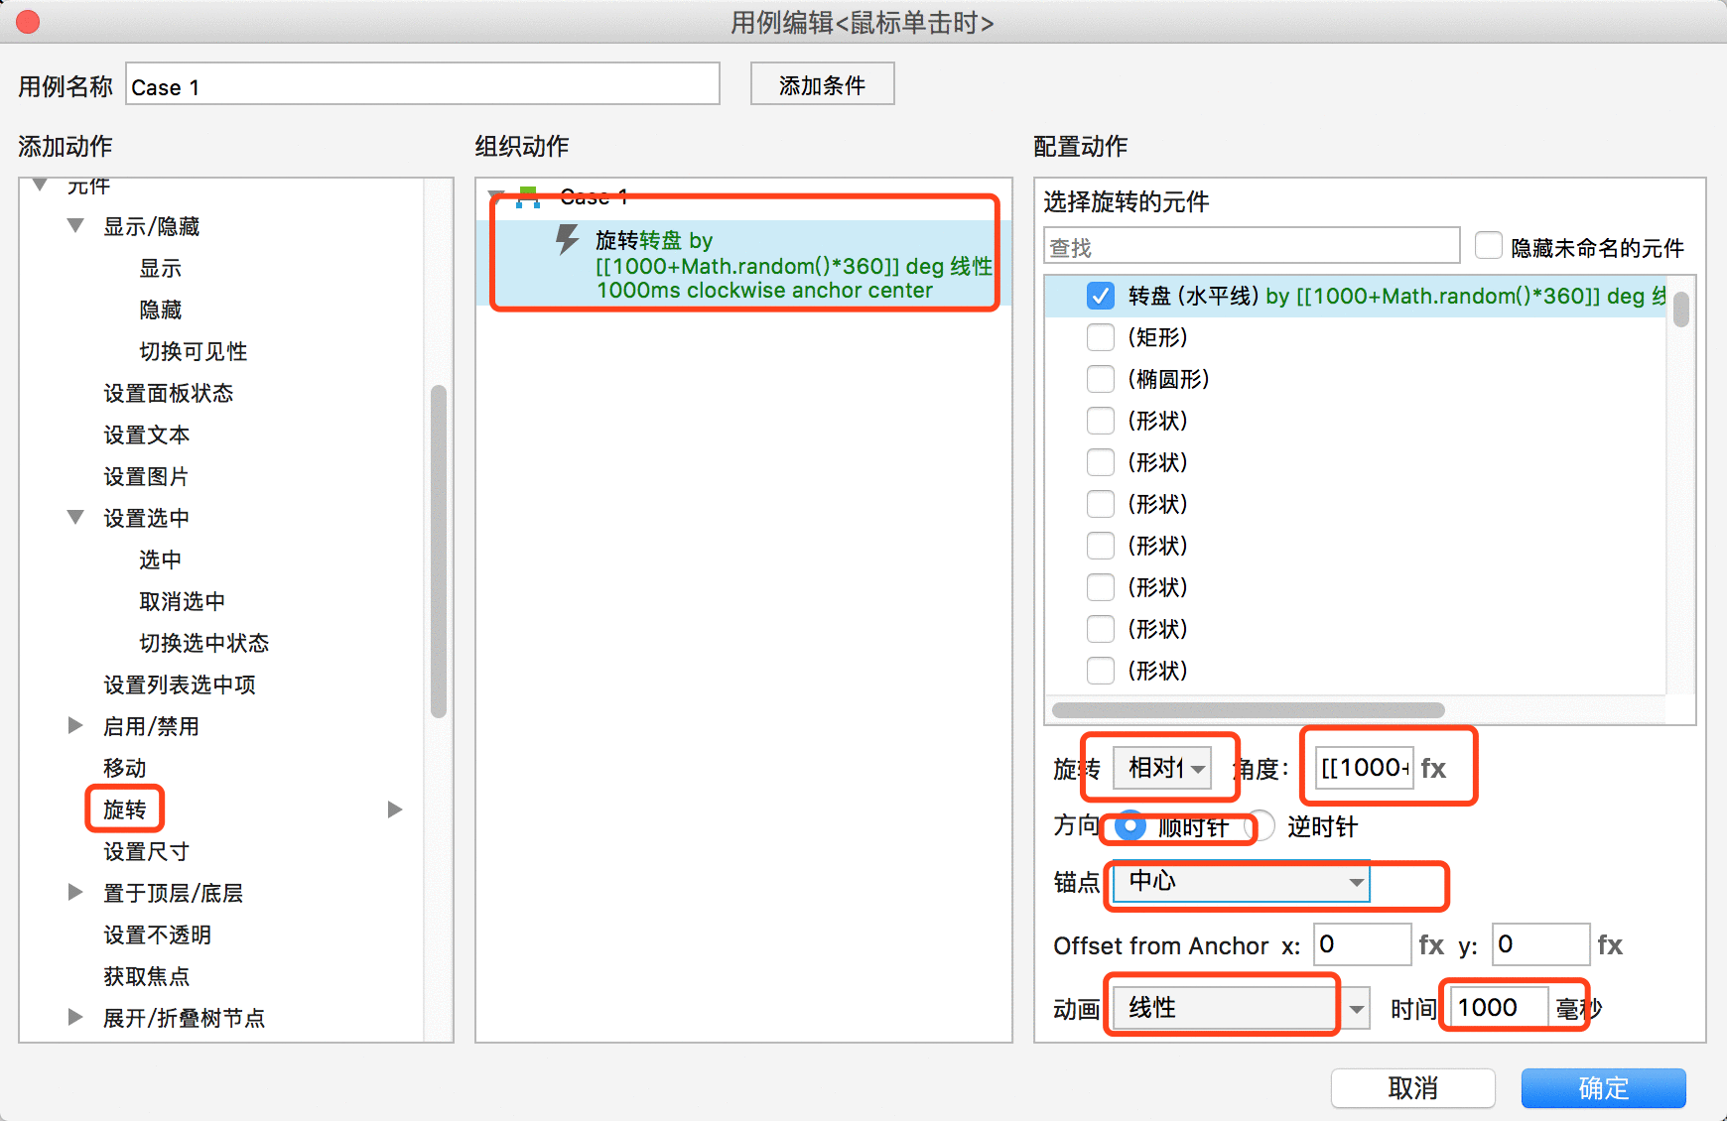Click the 添加动作 panel scrollbar
The height and width of the screenshot is (1121, 1727).
439,551
